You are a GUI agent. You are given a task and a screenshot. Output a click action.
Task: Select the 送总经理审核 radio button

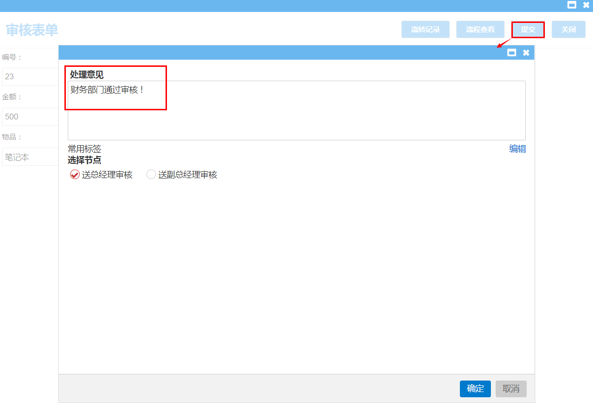tap(75, 175)
